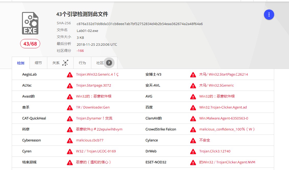Click the Cybereason engine name
Screen dimensions: 289x170
[31, 140]
